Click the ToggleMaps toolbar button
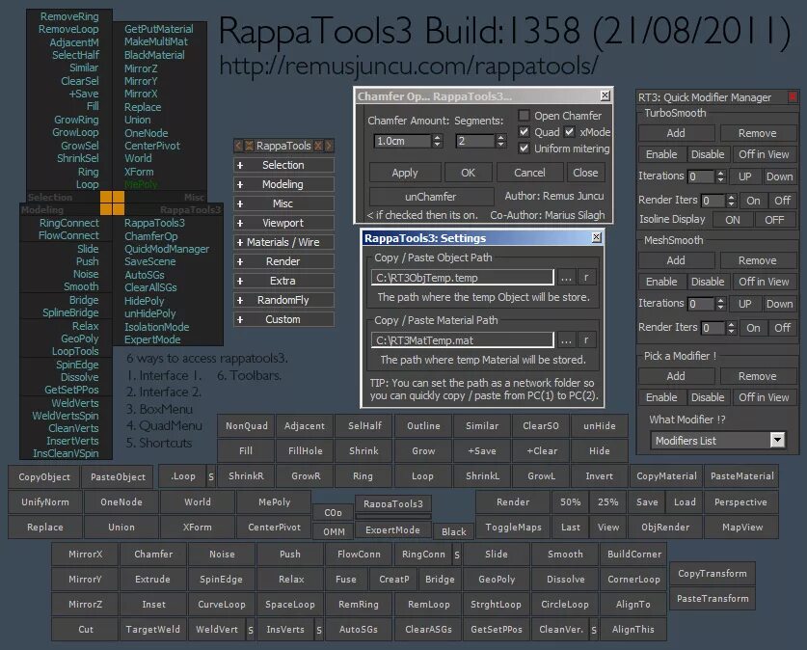The image size is (807, 650). 513,527
